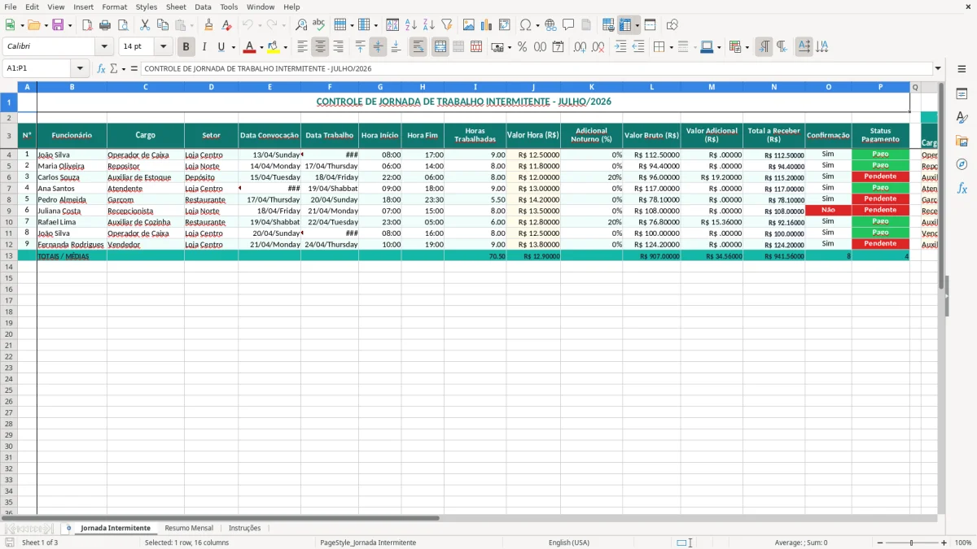The height and width of the screenshot is (549, 977).
Task: Toggle Center Vertically alignment button
Action: [378, 47]
